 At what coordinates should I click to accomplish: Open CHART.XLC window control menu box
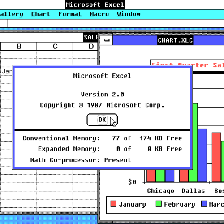(107, 40)
